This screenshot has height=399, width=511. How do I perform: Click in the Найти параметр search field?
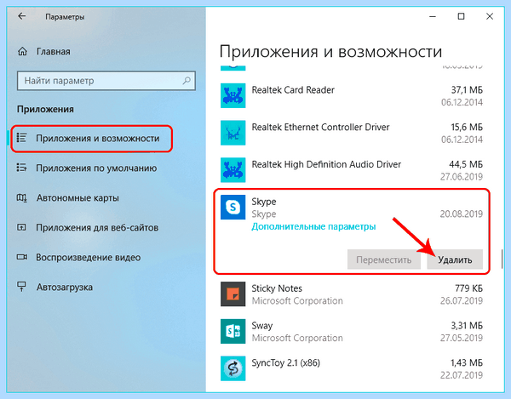(x=106, y=80)
